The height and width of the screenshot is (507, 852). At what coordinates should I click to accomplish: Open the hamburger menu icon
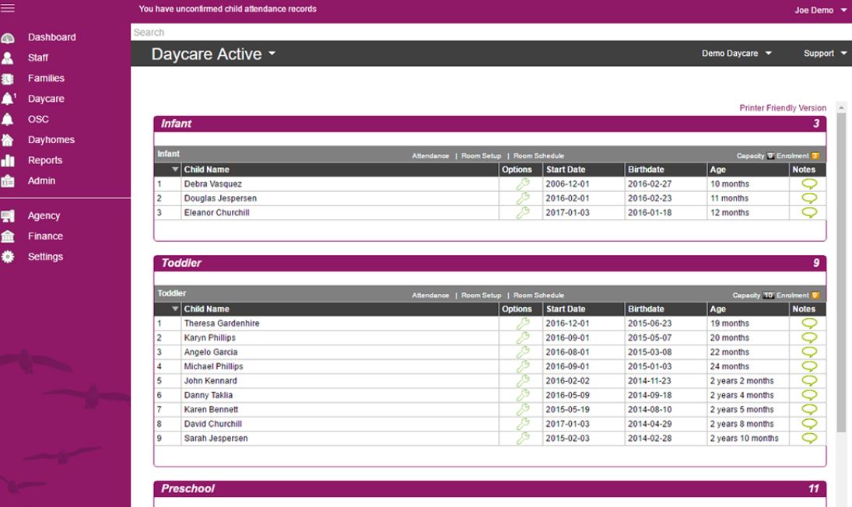click(8, 8)
